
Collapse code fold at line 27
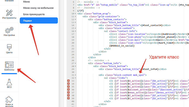coord(75,63)
